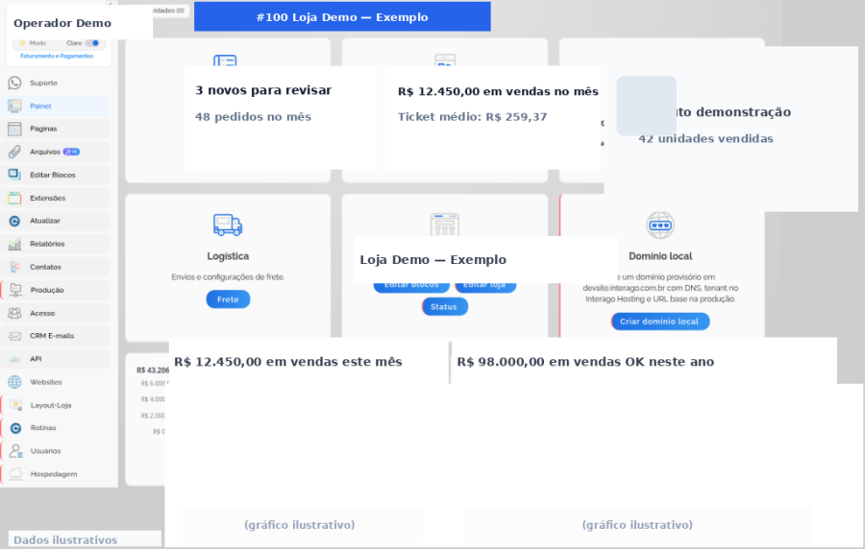Click the Contatos icon

pyautogui.click(x=14, y=267)
